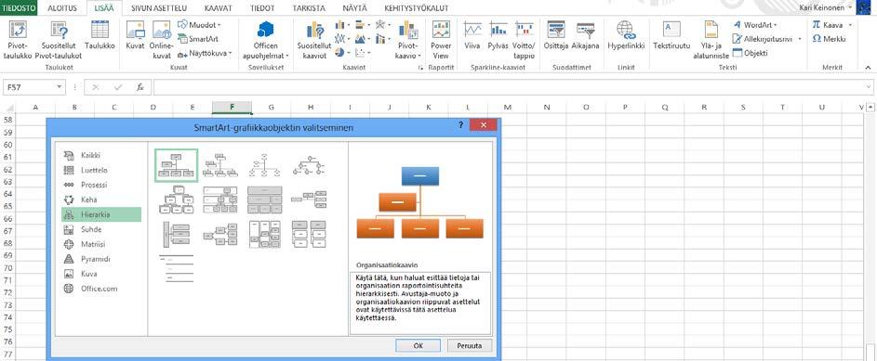Add an Osittaja slicer

[555, 35]
